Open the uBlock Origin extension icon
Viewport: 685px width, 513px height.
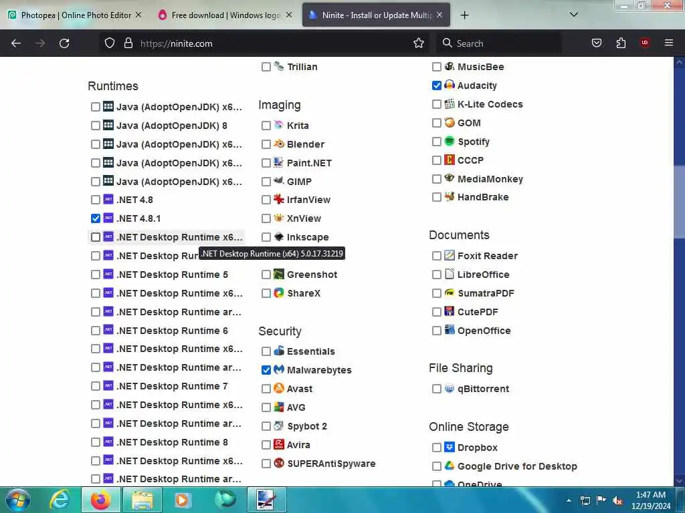(x=645, y=43)
